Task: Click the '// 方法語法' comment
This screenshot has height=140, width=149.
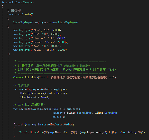Action: (x=21, y=85)
